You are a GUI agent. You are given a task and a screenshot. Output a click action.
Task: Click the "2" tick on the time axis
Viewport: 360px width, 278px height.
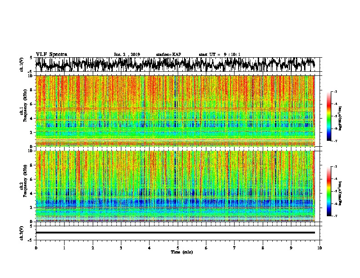tap(93, 248)
